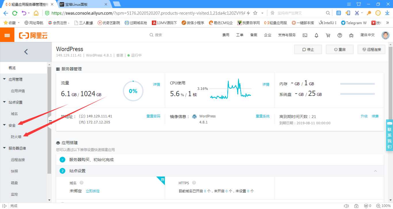The image size is (393, 209).
Task: Open the orange hamburger menu
Action: point(7,35)
